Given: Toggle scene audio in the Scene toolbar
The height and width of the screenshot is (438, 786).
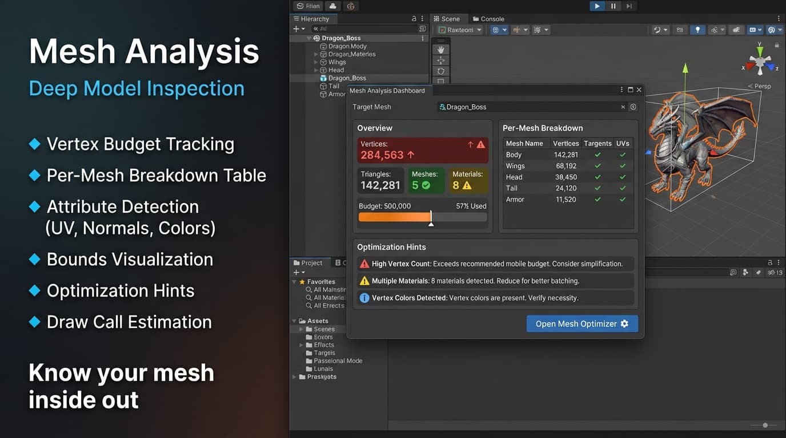Looking at the screenshot, I should point(715,29).
